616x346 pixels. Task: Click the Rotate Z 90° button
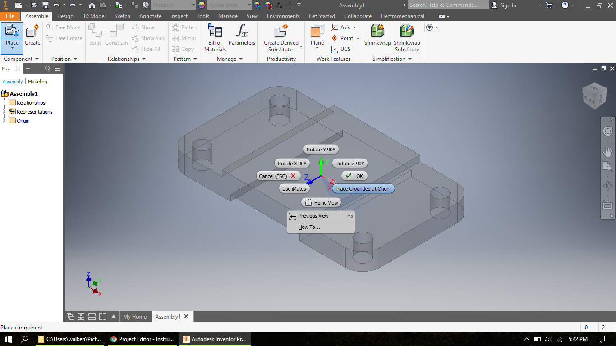pos(349,163)
